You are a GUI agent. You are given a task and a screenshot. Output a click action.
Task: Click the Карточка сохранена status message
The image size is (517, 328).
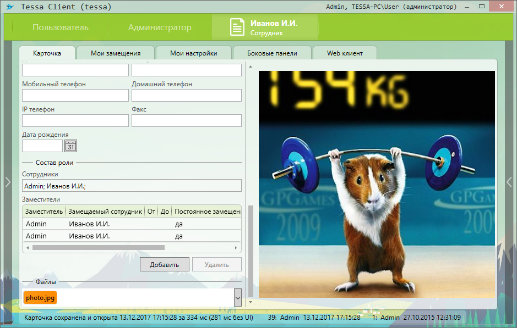(139, 318)
